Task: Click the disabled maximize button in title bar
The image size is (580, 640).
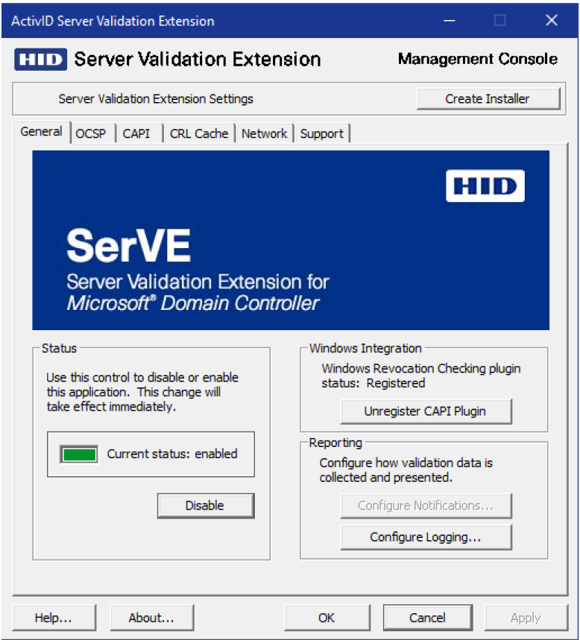Action: coord(500,20)
